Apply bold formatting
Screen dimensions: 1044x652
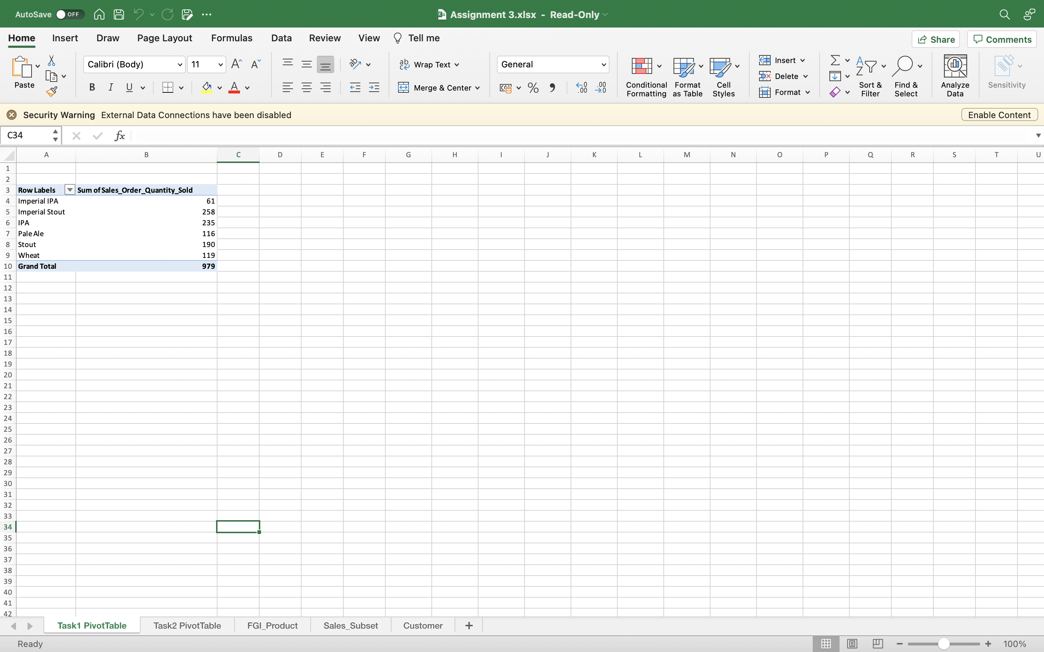tap(92, 88)
